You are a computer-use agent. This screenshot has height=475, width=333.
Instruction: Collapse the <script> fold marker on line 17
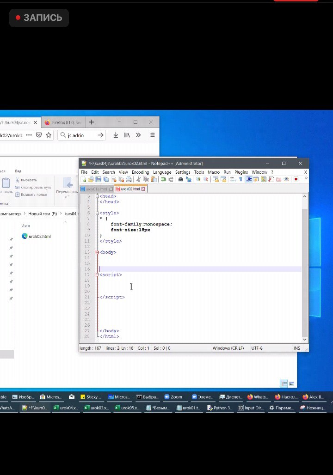click(x=97, y=275)
